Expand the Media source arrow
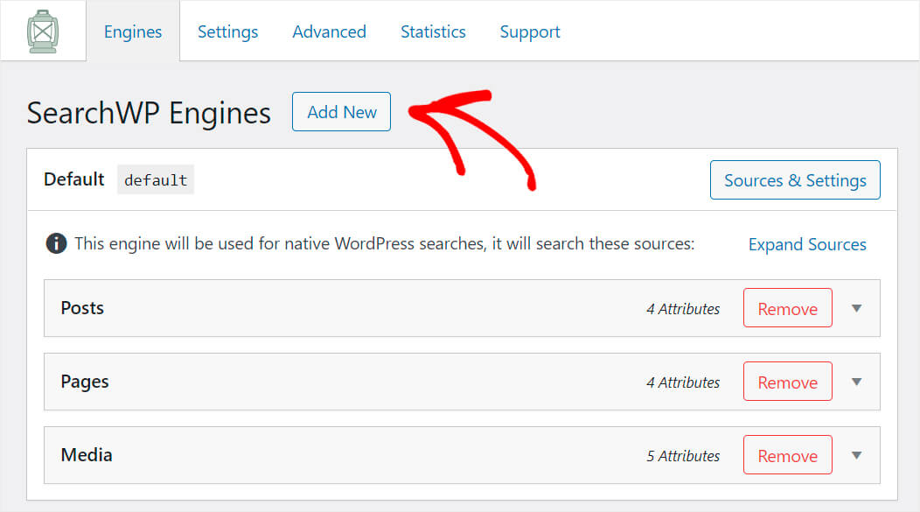Viewport: 920px width, 512px height. tap(857, 455)
